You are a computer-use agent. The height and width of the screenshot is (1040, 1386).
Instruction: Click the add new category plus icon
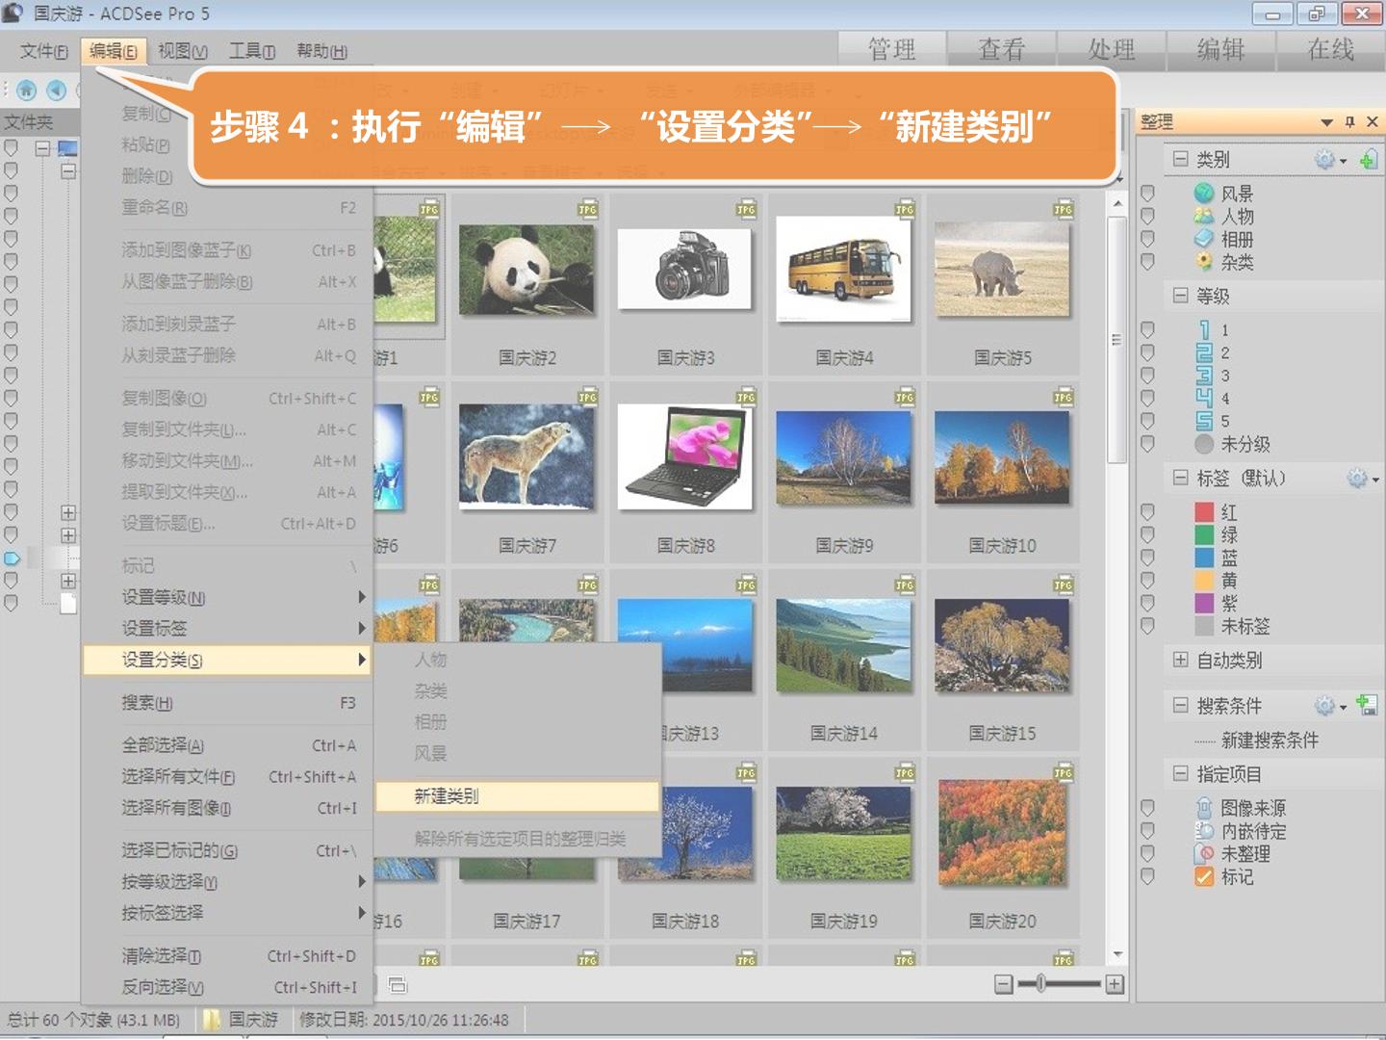pyautogui.click(x=1368, y=160)
